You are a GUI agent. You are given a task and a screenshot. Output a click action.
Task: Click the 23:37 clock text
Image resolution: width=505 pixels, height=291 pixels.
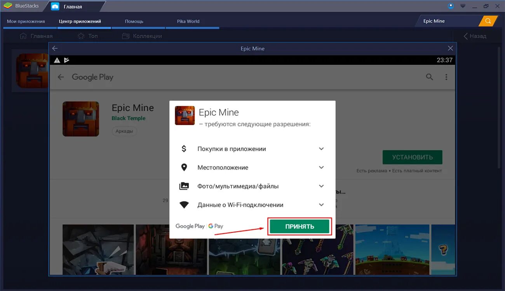(x=444, y=60)
